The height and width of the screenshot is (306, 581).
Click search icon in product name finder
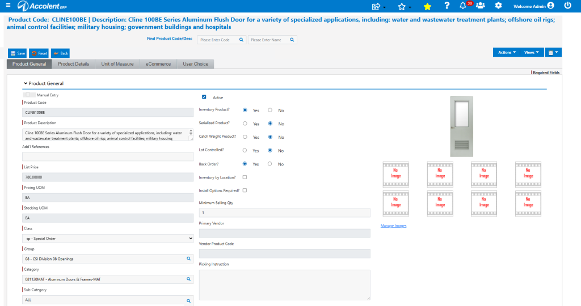tap(292, 40)
